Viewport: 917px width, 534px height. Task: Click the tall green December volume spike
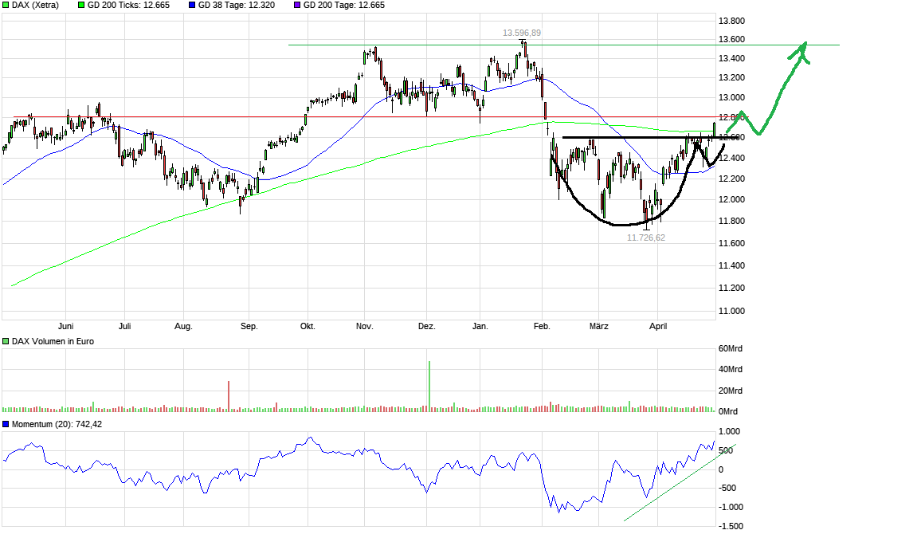tap(429, 386)
